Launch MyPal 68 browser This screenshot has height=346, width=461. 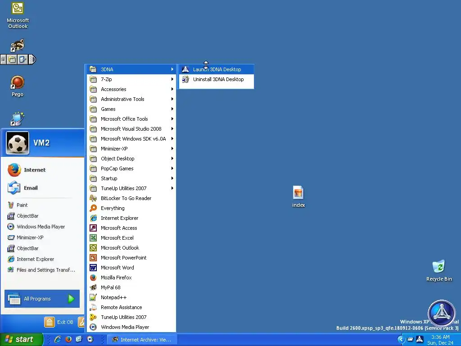pos(131,287)
